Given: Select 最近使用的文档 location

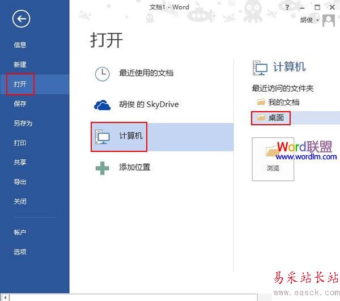Looking at the screenshot, I should click(146, 73).
